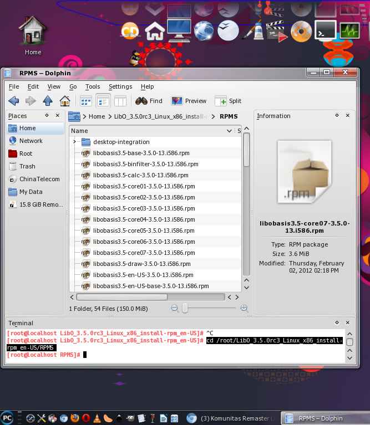
Task: Open the Tools menu
Action: pos(93,86)
